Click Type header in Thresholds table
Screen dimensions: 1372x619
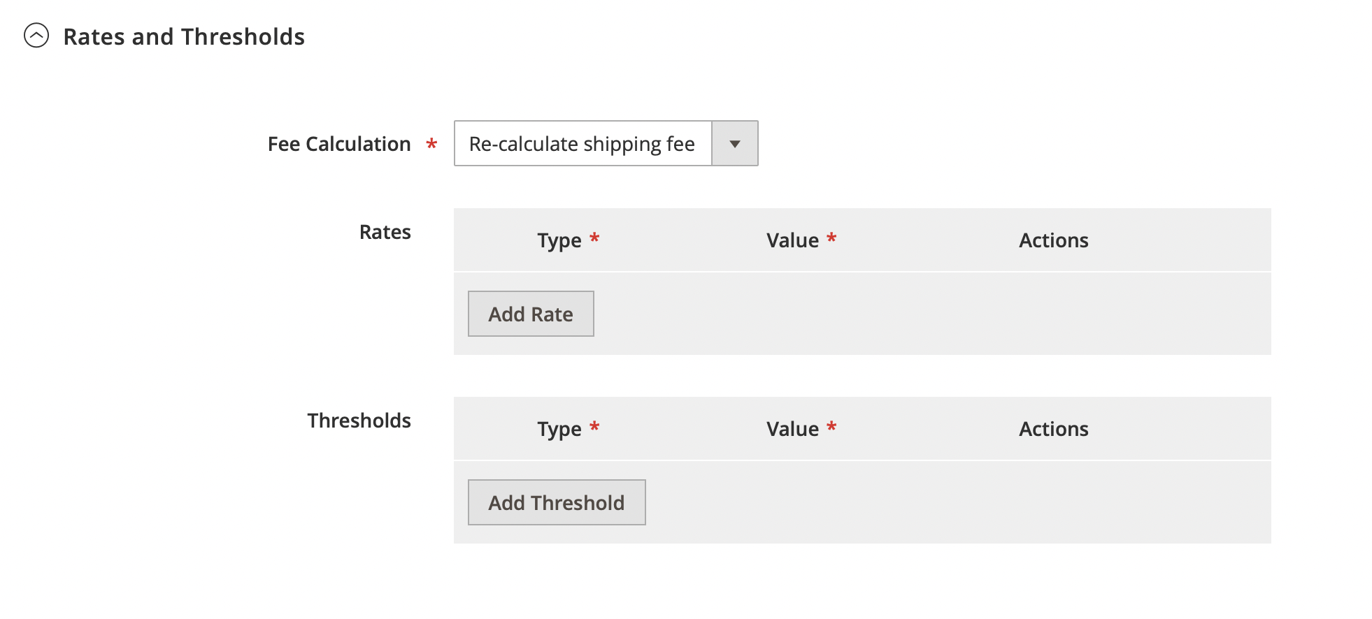tap(559, 429)
